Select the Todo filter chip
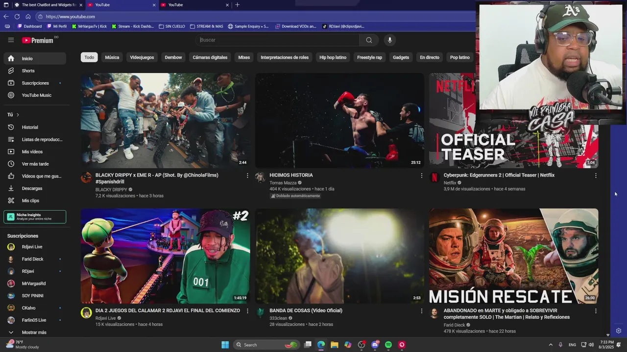Image resolution: width=627 pixels, height=352 pixels. pyautogui.click(x=89, y=58)
